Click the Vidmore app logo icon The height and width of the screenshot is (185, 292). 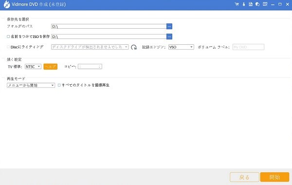click(7, 4)
